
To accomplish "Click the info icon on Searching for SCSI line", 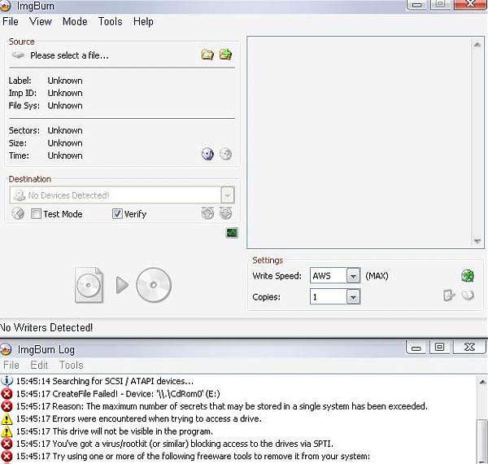I will [x=7, y=381].
